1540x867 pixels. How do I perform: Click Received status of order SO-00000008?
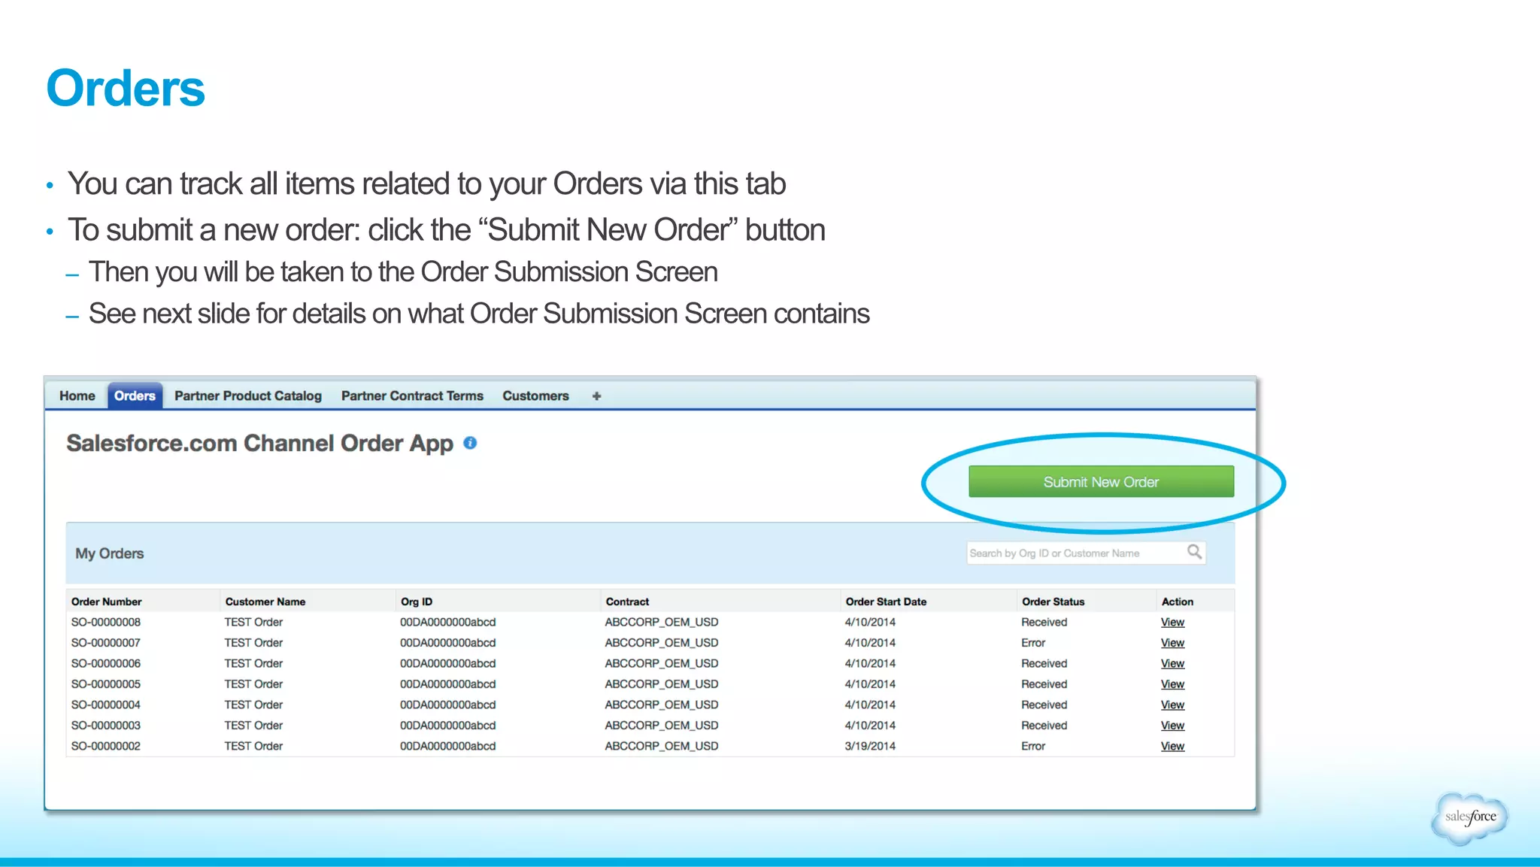[1044, 622]
